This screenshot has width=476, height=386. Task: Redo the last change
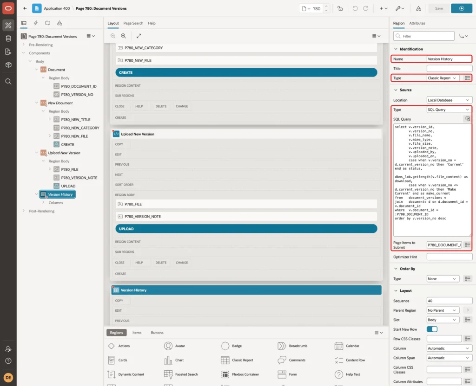(366, 8)
